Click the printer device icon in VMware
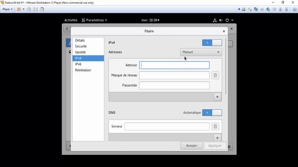Viewport: 298px width, 167px height. (262, 9)
